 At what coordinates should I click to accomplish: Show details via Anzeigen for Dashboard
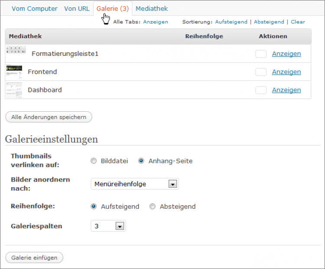click(x=286, y=90)
